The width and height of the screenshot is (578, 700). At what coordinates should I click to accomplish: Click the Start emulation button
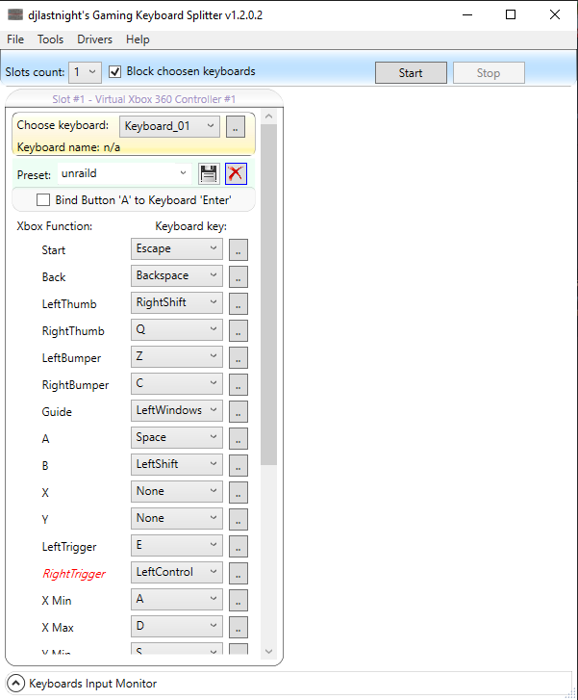click(x=411, y=73)
